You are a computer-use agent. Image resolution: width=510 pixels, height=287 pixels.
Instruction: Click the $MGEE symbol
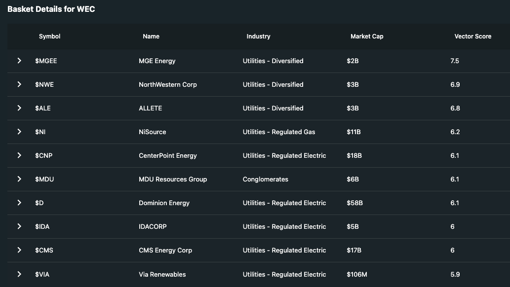(x=46, y=61)
